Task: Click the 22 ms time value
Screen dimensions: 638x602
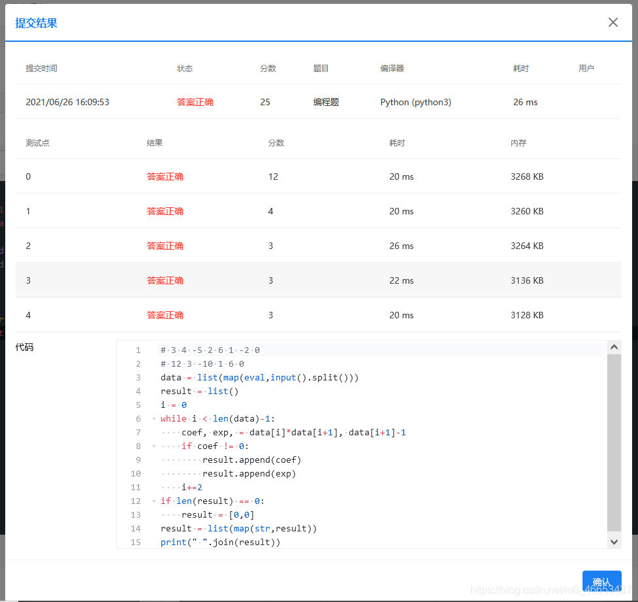Action: (x=401, y=280)
